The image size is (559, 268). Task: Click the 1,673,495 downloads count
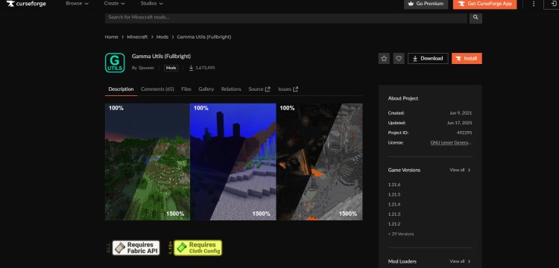point(202,68)
